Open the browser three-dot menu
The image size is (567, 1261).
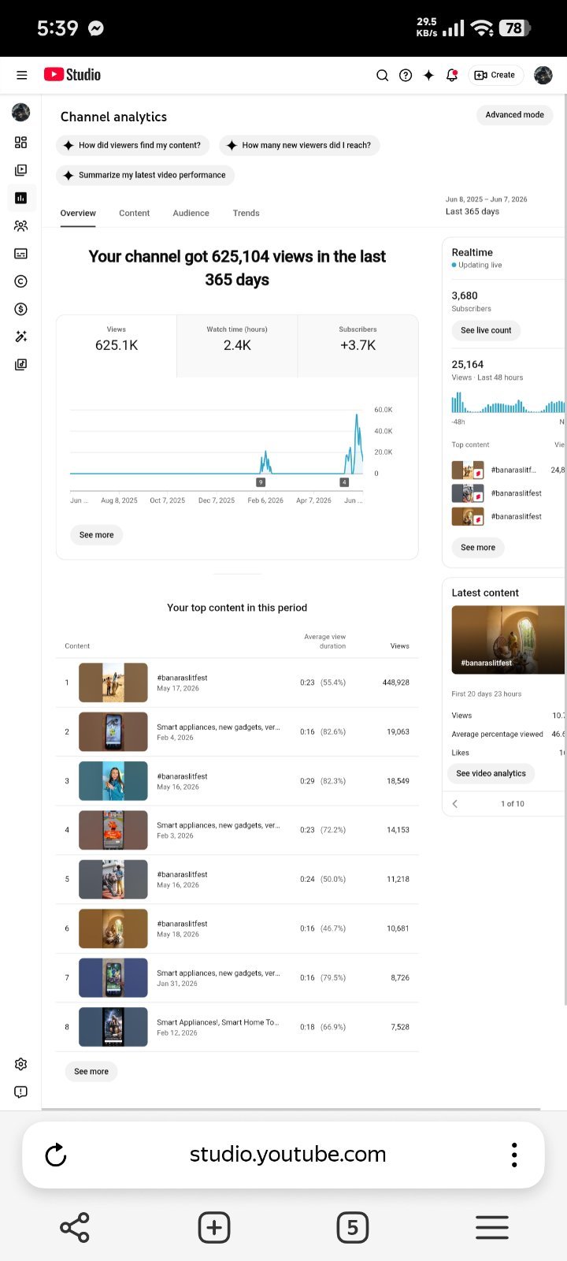[514, 1155]
